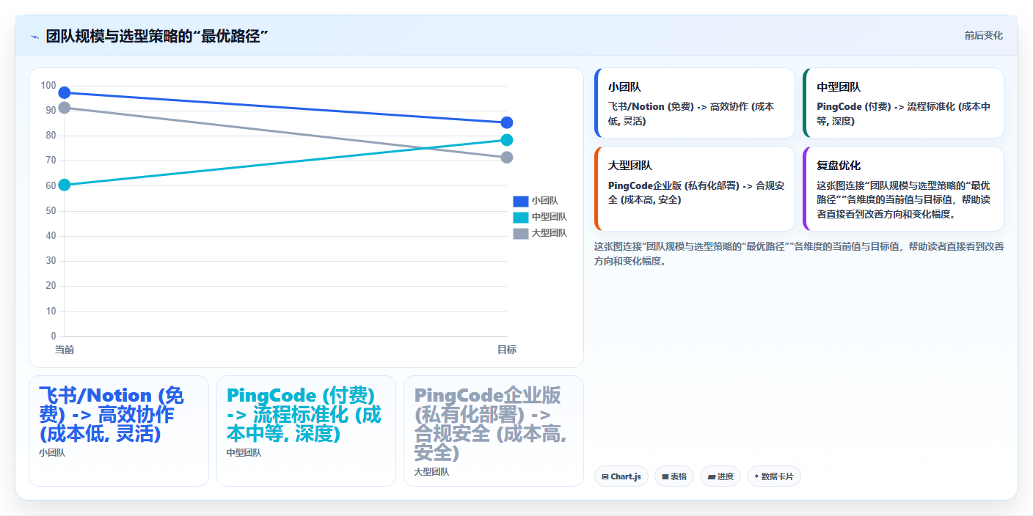Screen dimensions: 1033x516
Task: Click the blue 小团队 legend color box
Action: pos(521,201)
